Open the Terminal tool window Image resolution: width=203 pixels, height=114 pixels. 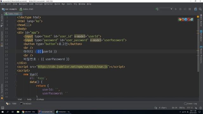26,104
